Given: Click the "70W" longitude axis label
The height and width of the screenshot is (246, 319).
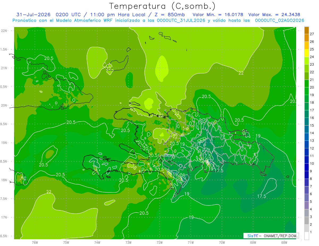Looking at the screenshot, I should [222, 242].
